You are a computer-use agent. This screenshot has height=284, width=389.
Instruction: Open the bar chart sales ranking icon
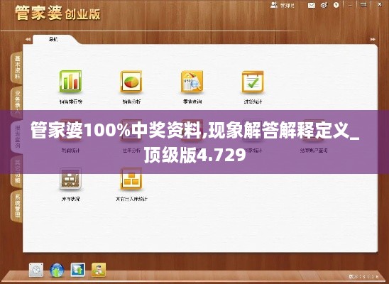click(x=70, y=82)
